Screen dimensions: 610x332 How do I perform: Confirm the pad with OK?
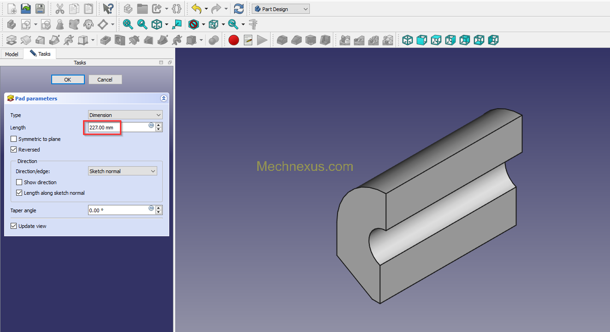pyautogui.click(x=68, y=80)
